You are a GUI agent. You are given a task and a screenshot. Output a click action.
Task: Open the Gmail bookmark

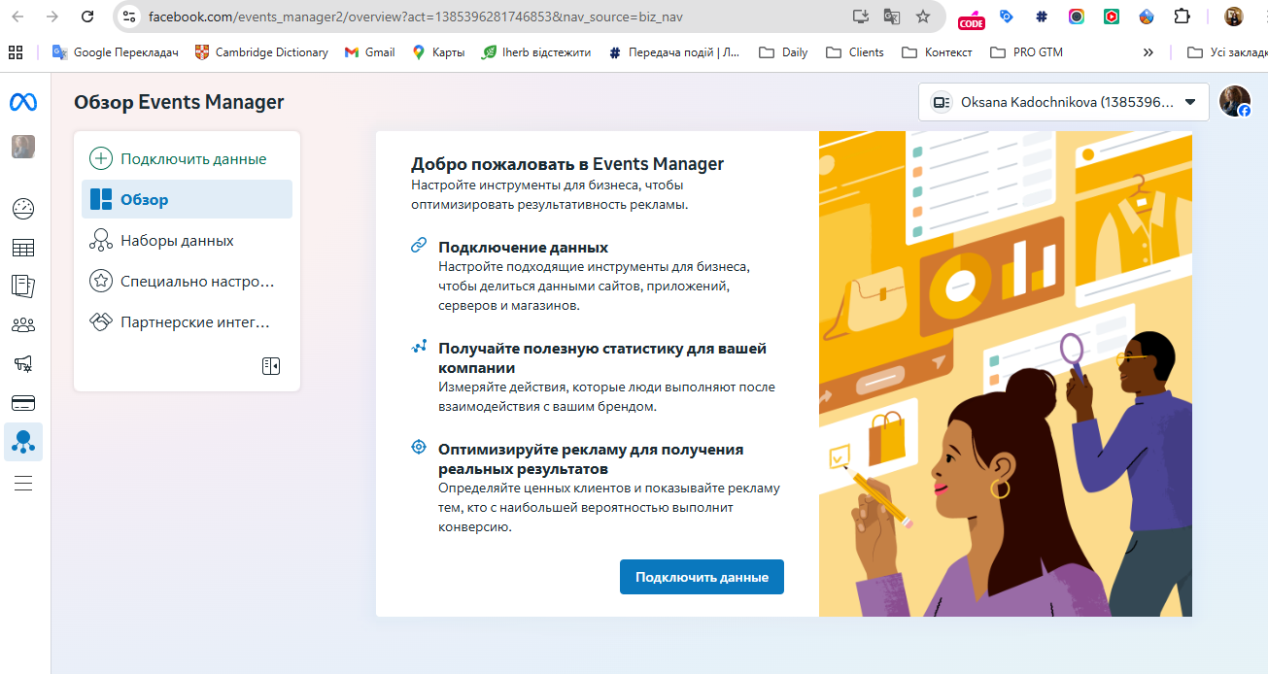coord(370,52)
